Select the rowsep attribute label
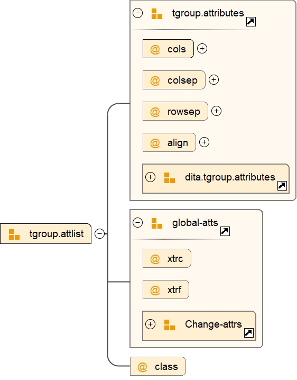 [x=183, y=112]
